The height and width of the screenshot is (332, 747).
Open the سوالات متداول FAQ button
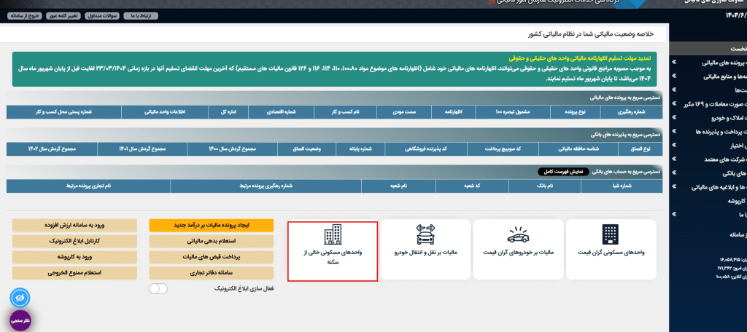102,15
